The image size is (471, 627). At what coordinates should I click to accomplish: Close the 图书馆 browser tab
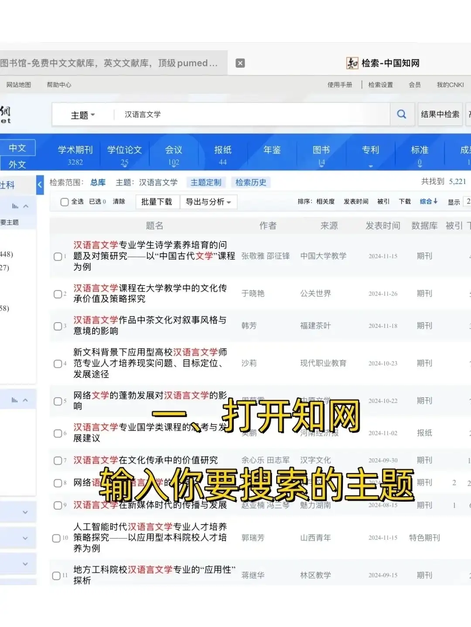[240, 63]
